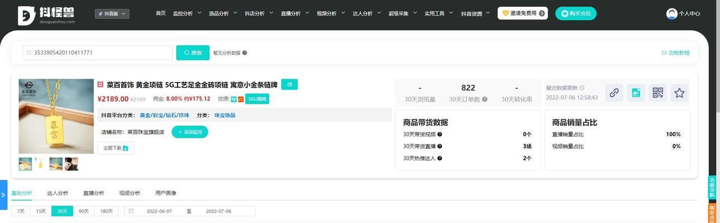Expand the left sidebar using double-arrow tab

pos(3,195)
